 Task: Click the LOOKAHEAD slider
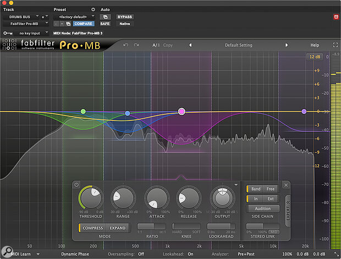click(221, 226)
